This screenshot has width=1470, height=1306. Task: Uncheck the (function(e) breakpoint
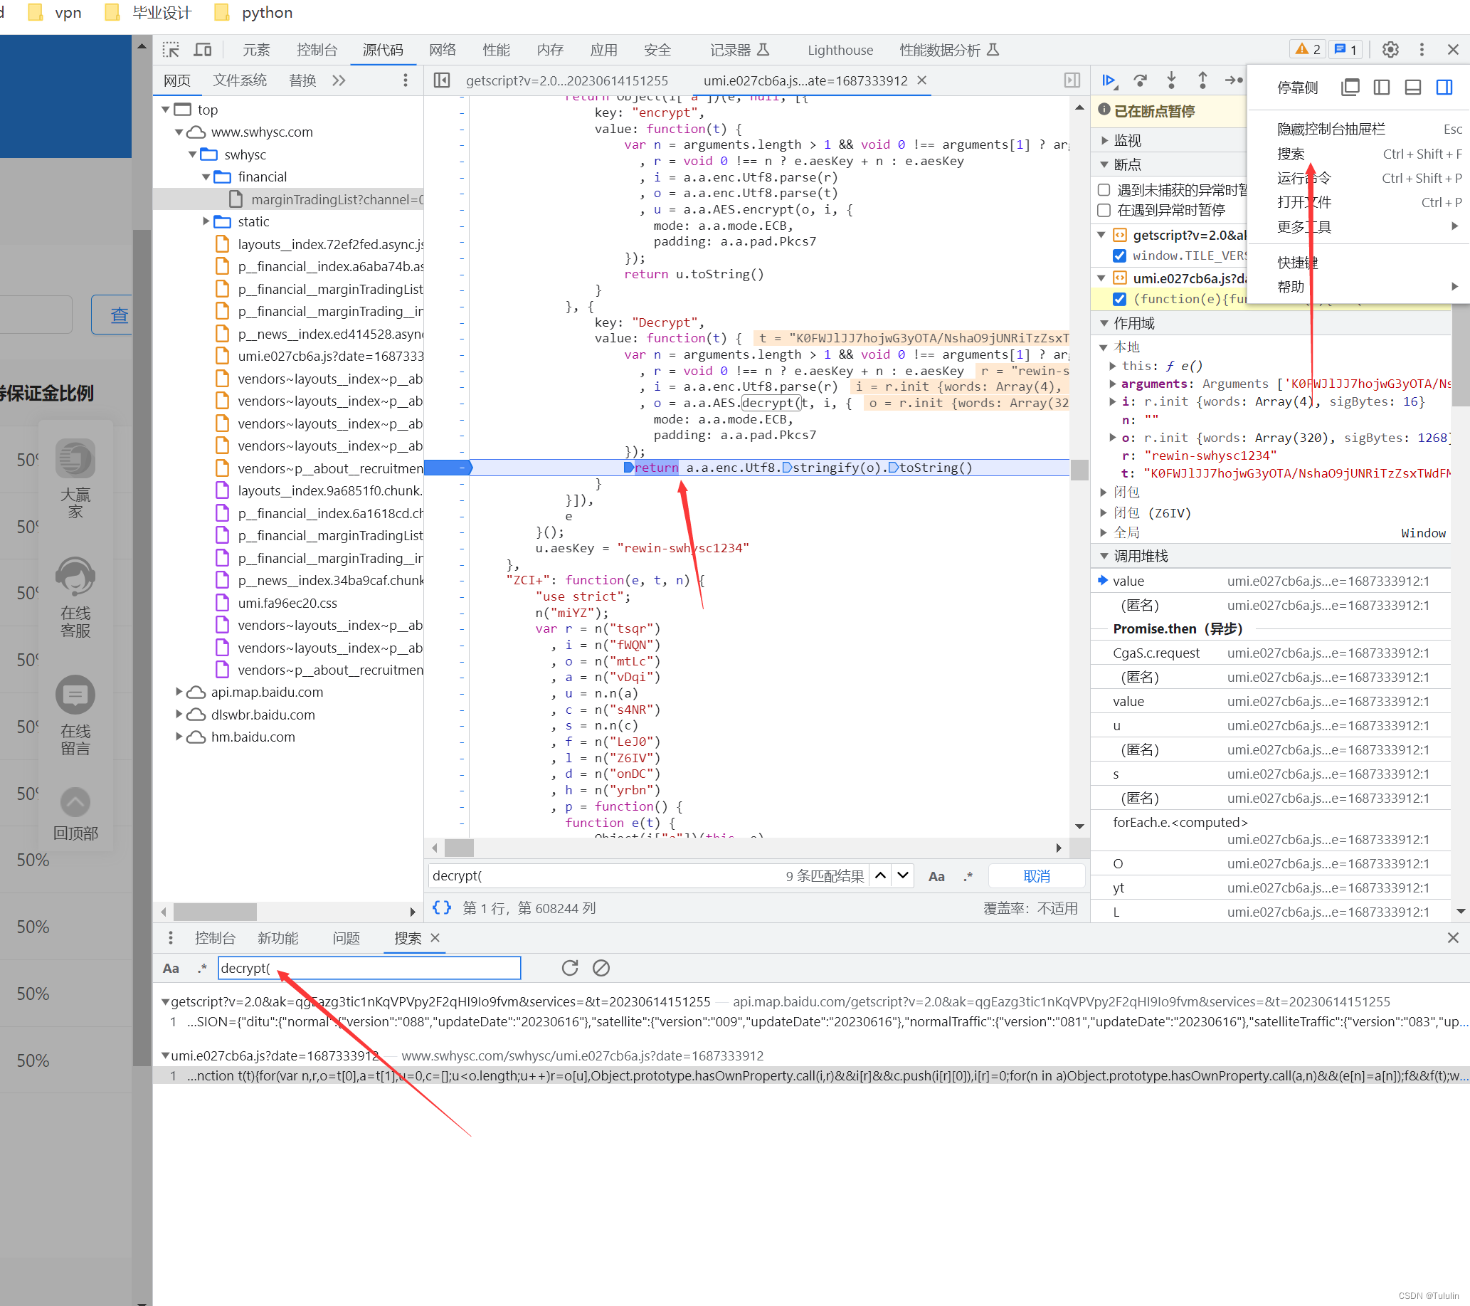click(1119, 299)
